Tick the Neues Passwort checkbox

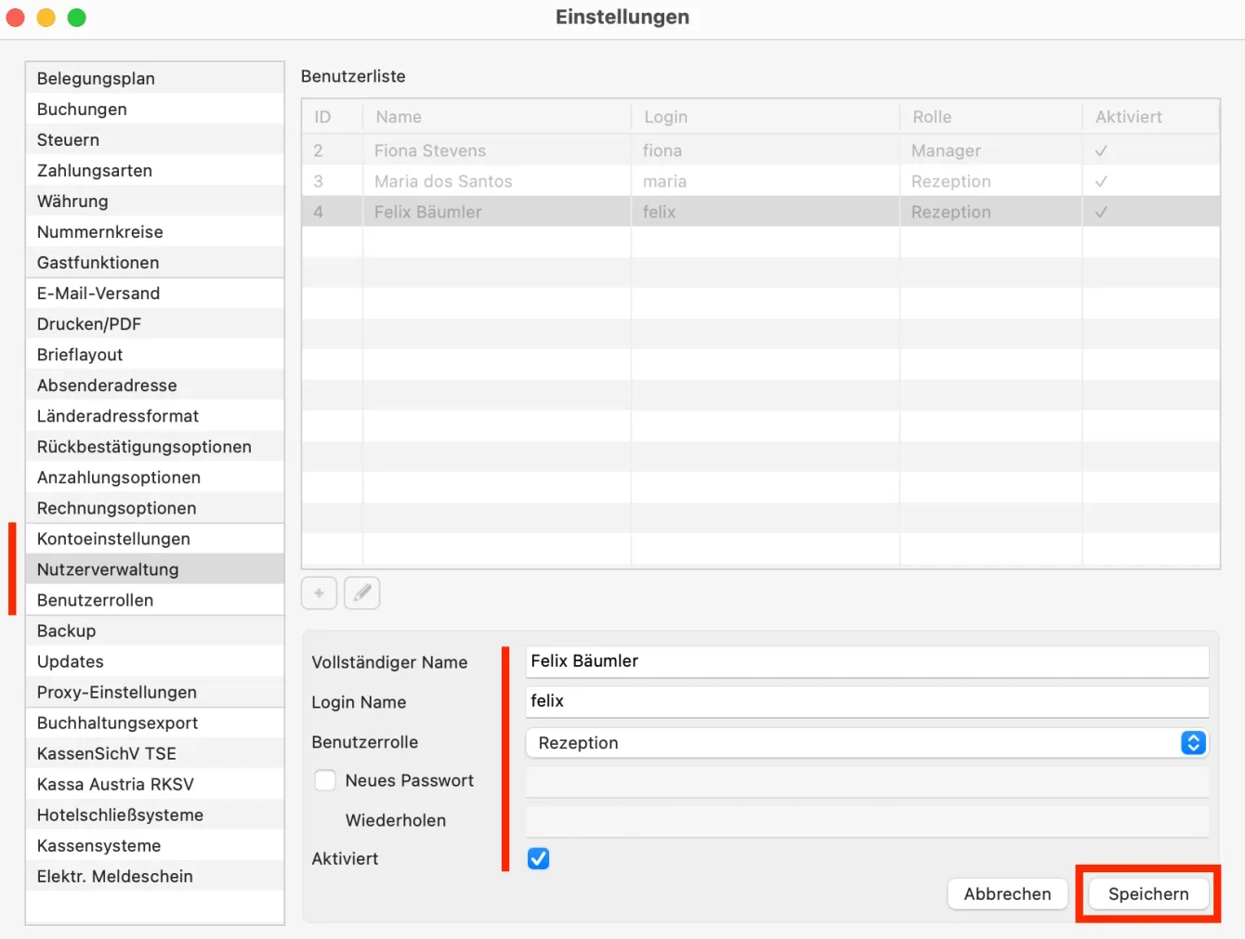(x=325, y=780)
